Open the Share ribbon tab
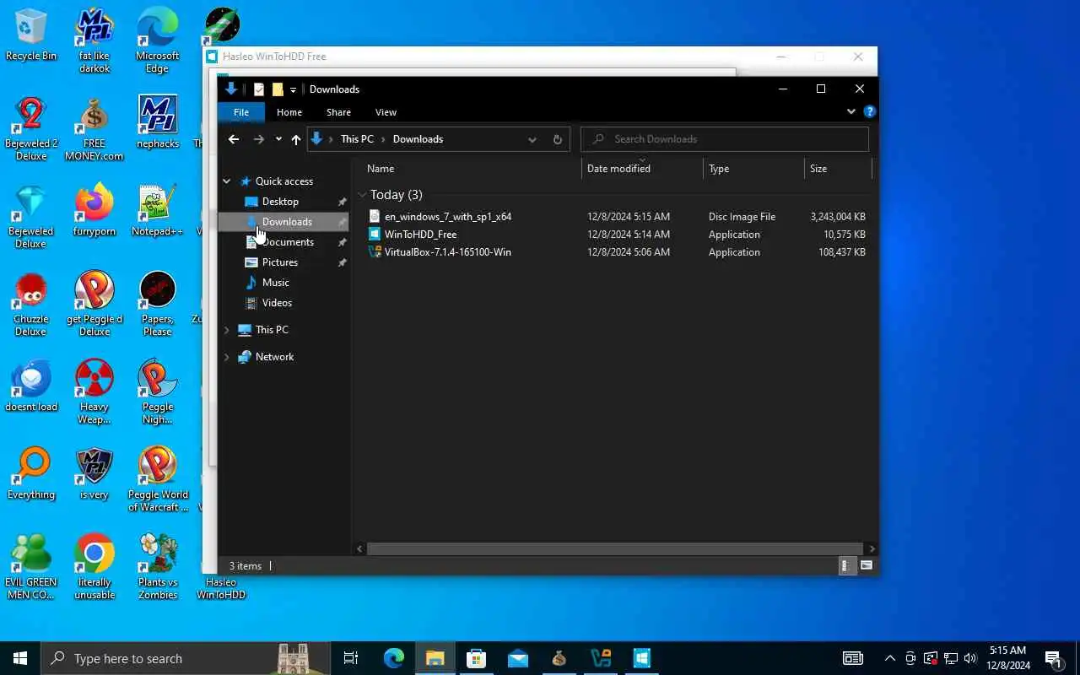 (338, 112)
